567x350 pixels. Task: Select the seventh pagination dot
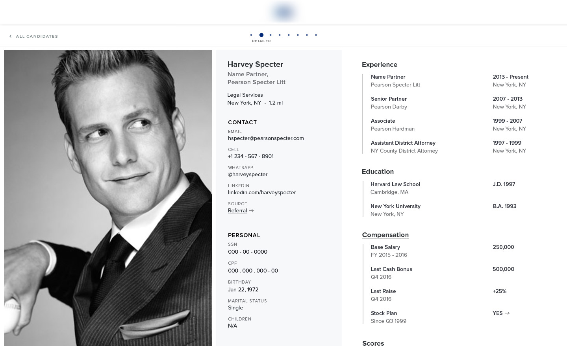tap(307, 35)
